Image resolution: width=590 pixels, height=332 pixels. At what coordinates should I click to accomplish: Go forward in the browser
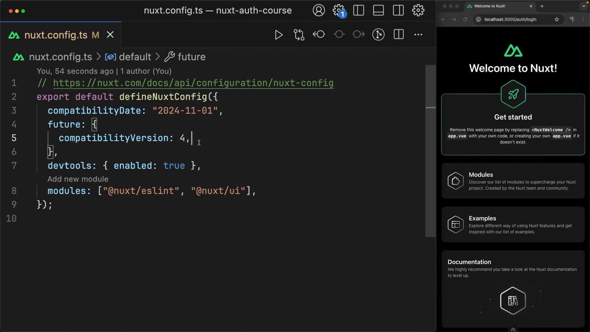coord(454,19)
